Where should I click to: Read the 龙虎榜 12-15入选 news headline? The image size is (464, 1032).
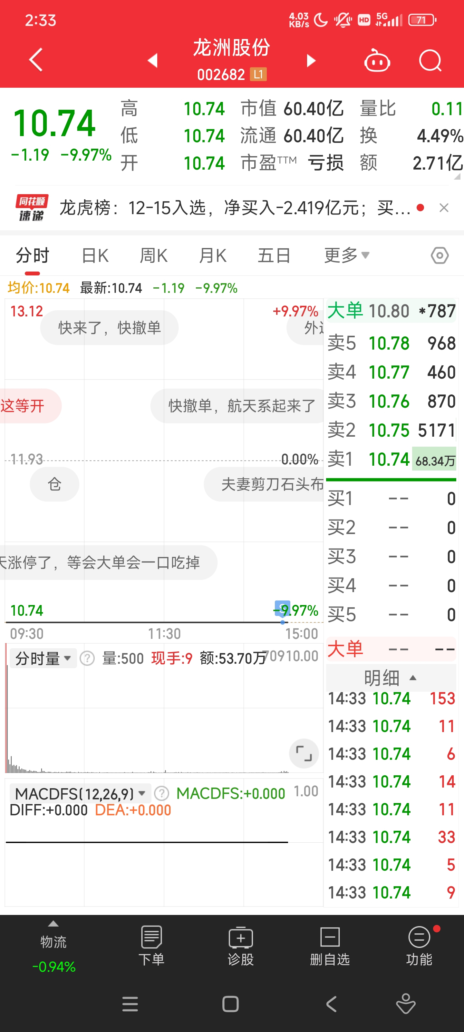(x=235, y=208)
